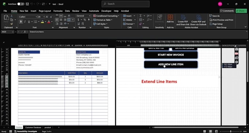Image resolution: width=249 pixels, height=133 pixels.
Task: Click the Comma Style icon
Action: pyautogui.click(x=89, y=20)
